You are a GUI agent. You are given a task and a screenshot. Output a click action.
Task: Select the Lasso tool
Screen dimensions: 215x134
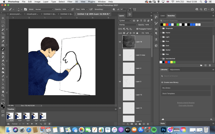3,26
